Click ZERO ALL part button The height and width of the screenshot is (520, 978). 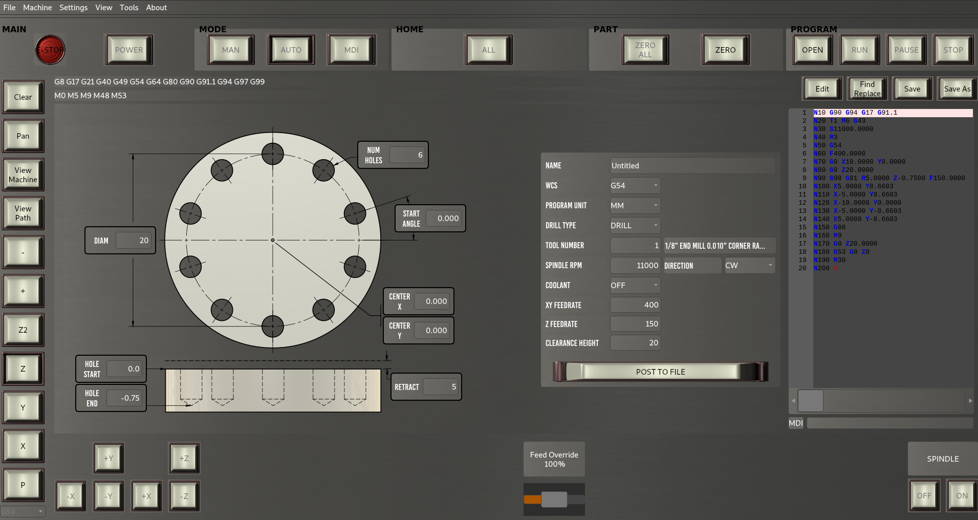[645, 50]
